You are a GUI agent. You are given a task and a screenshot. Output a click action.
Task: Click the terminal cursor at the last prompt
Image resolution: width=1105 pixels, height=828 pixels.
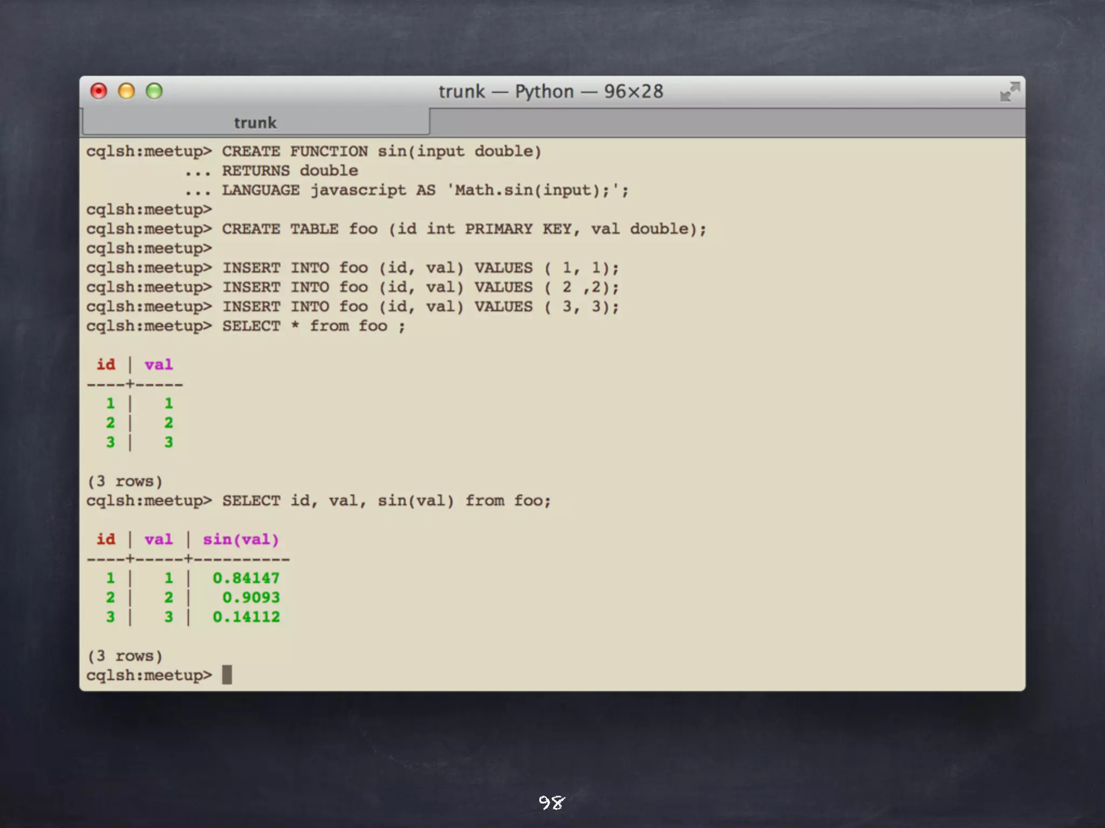[x=227, y=675]
